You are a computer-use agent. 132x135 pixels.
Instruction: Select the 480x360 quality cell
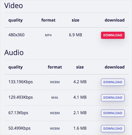(x=16, y=35)
